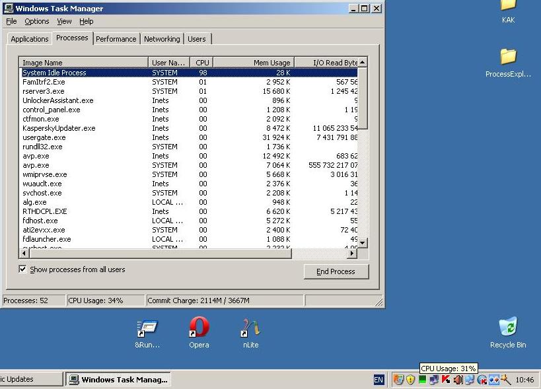Open the File menu

point(11,21)
